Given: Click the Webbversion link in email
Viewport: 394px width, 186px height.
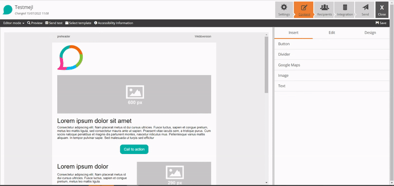Looking at the screenshot, I should coord(203,36).
